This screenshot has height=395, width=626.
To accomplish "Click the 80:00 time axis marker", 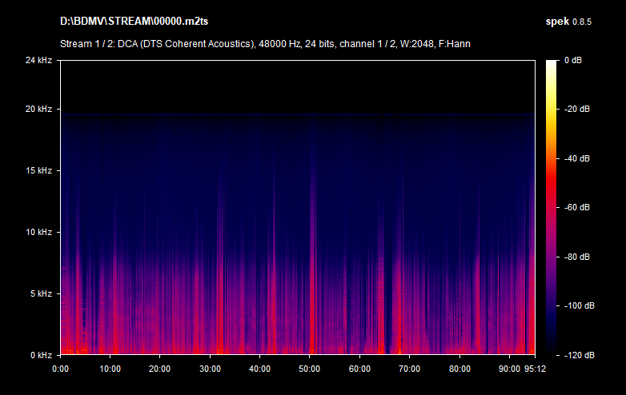I will (459, 369).
